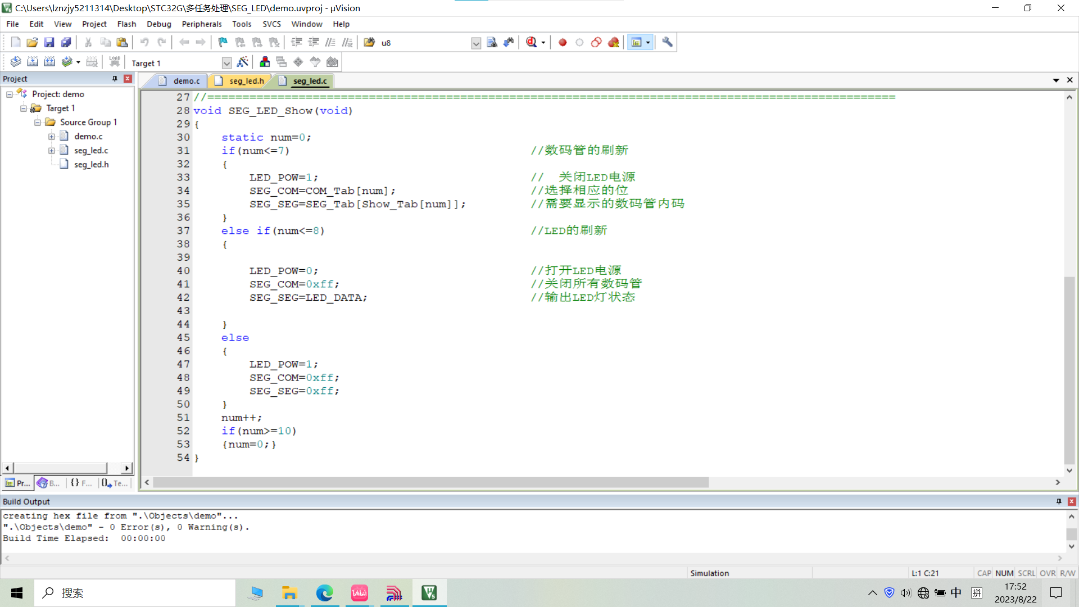Close the active editor tab
The height and width of the screenshot is (607, 1079).
tap(1070, 80)
